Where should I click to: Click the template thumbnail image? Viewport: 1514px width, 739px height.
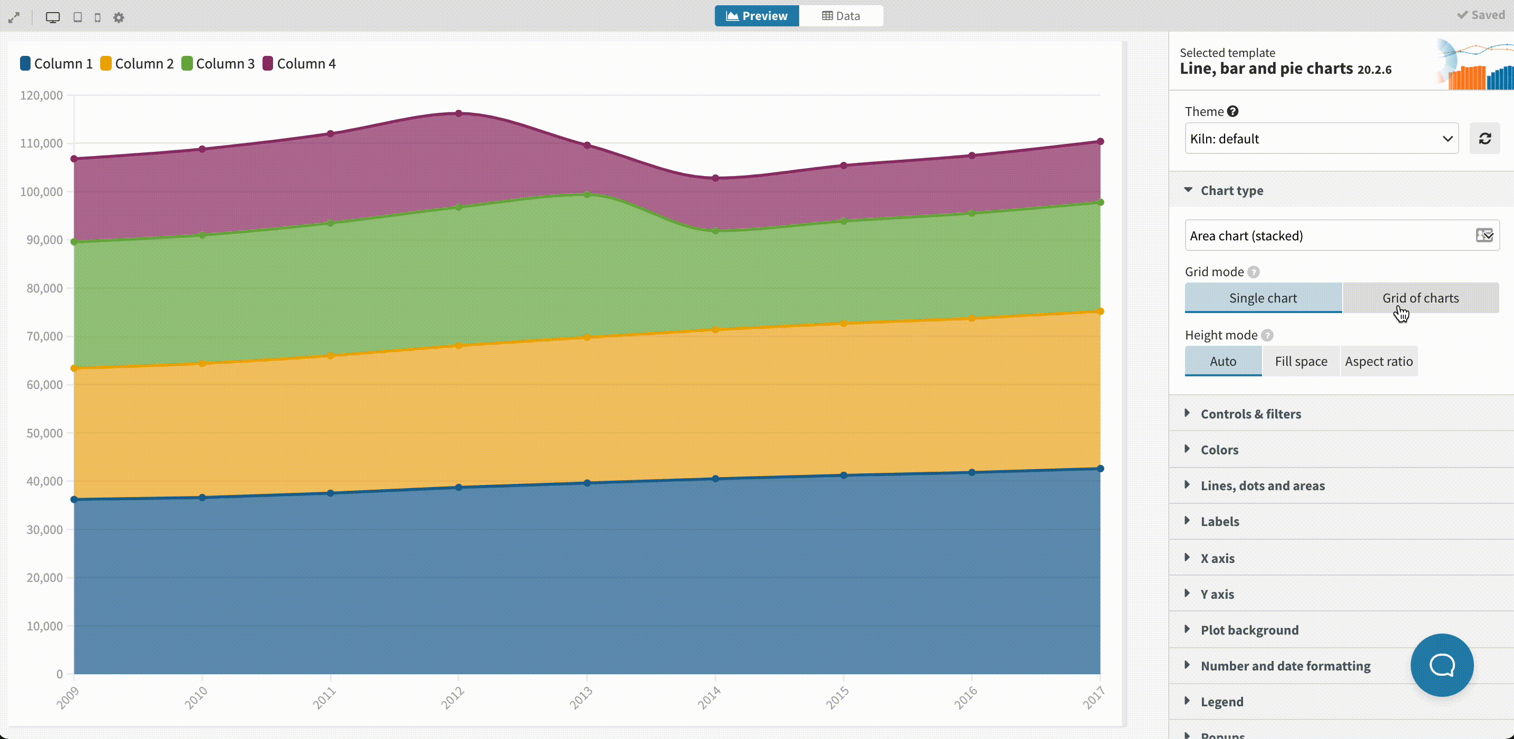1475,65
